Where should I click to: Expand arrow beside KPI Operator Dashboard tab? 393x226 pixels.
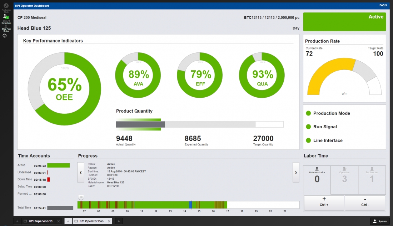point(69,221)
